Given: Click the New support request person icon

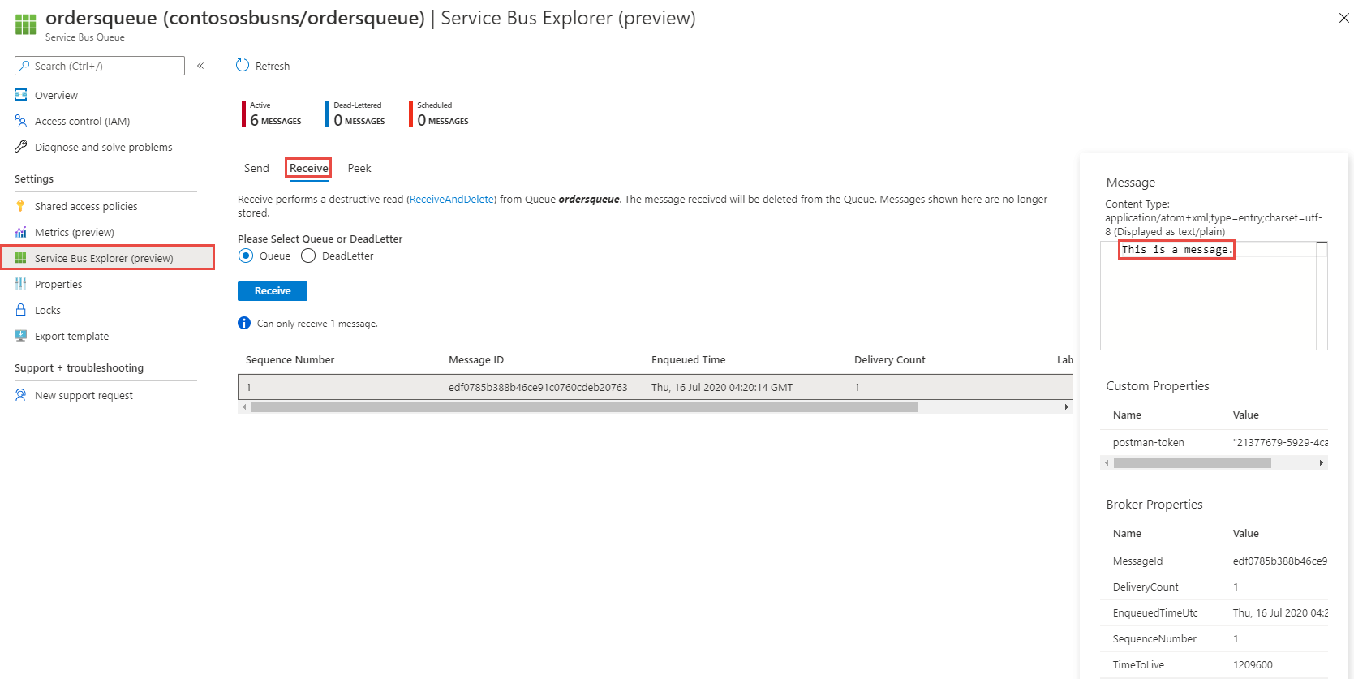Looking at the screenshot, I should (x=21, y=395).
